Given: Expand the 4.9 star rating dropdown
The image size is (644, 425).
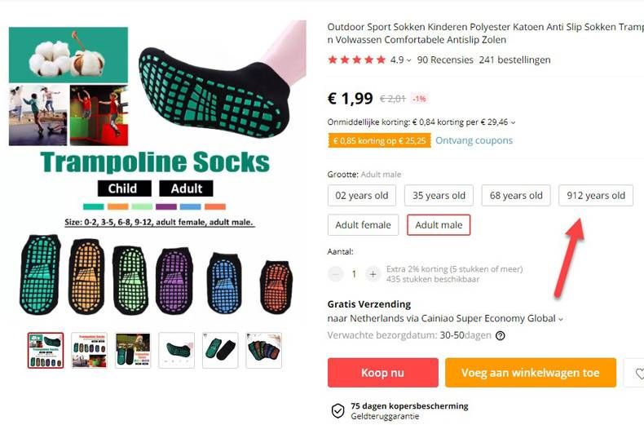Looking at the screenshot, I should click(x=408, y=60).
